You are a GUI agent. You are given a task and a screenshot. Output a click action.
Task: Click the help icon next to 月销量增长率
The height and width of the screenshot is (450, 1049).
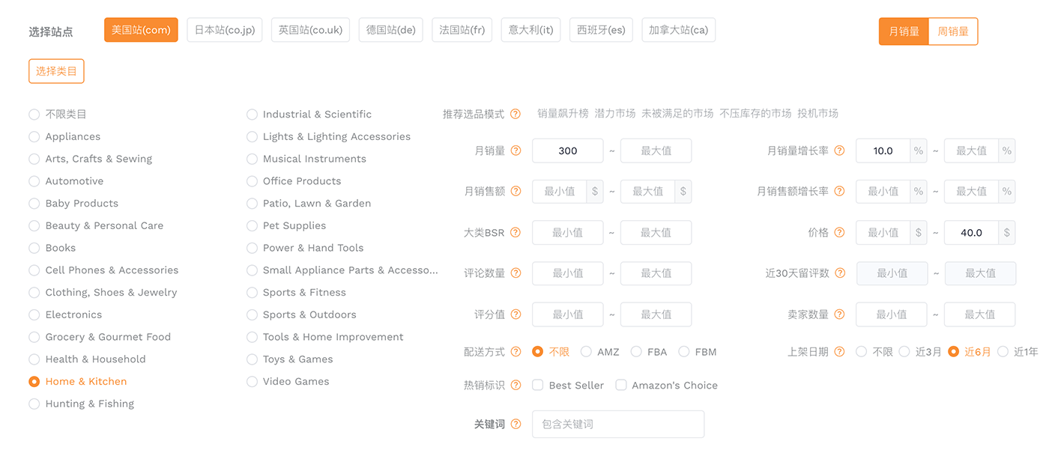point(838,150)
